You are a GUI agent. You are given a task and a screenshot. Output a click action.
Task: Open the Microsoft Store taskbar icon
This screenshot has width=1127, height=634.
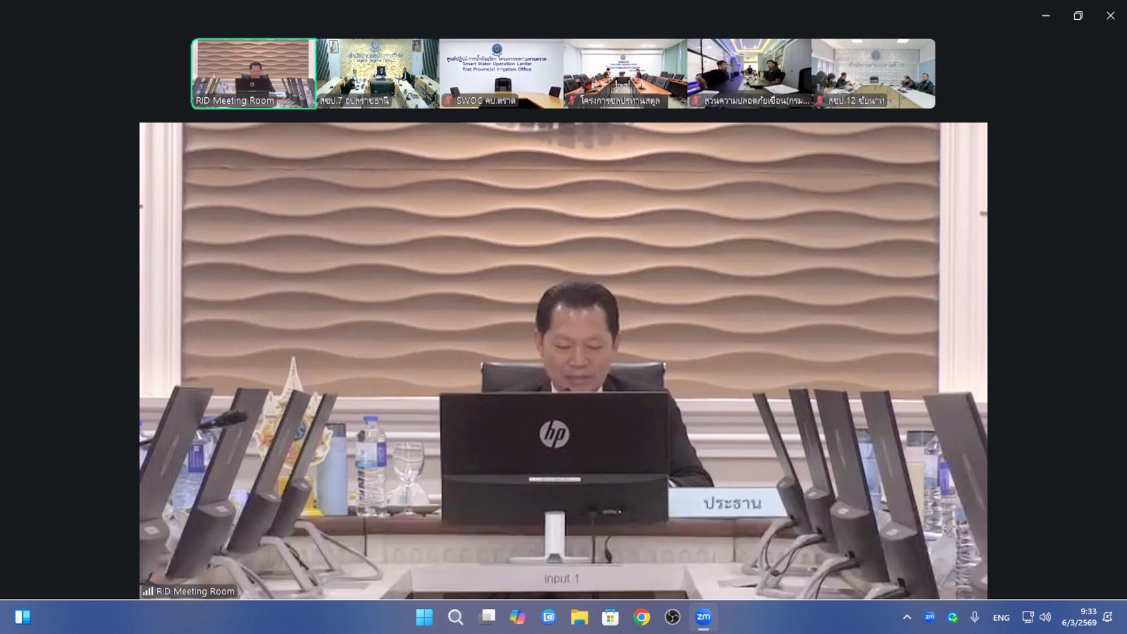tap(610, 617)
